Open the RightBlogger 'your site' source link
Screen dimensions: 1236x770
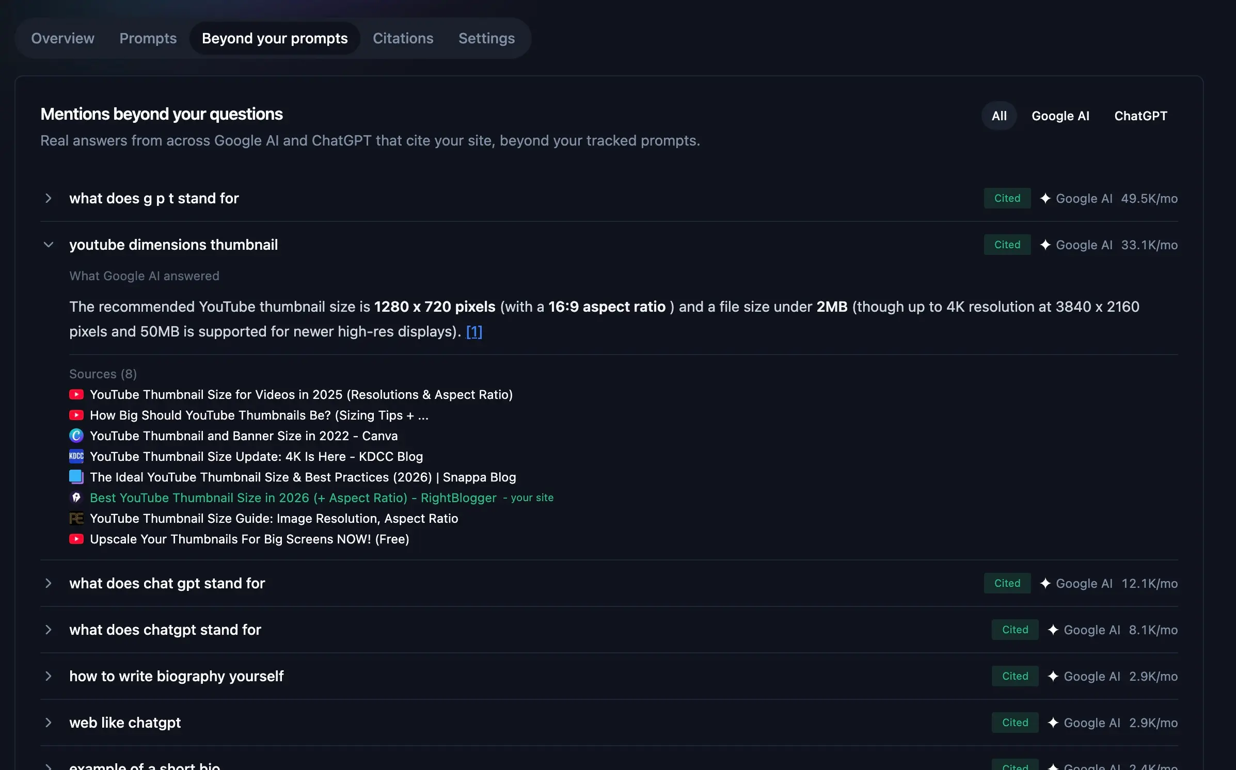pyautogui.click(x=293, y=498)
